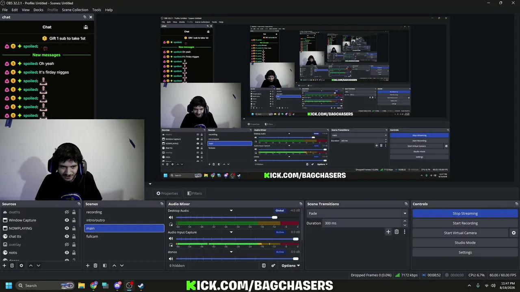Close the chat dock

pos(91,17)
